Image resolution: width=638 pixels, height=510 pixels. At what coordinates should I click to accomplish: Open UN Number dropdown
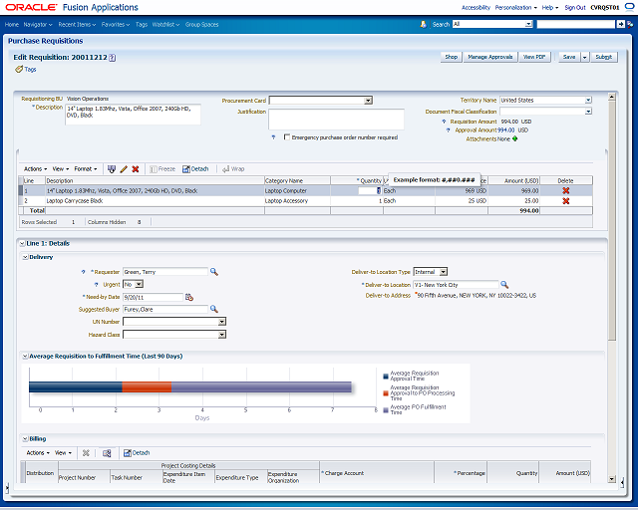(221, 322)
